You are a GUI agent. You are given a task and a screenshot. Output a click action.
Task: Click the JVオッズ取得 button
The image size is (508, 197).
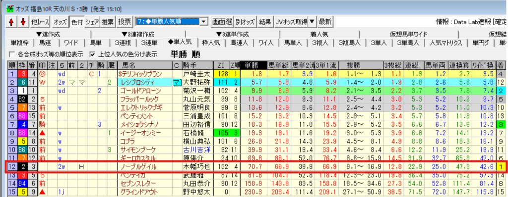click(291, 22)
